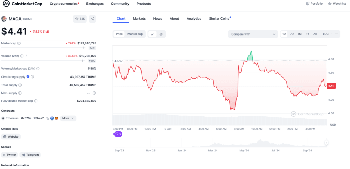Click the MAGA coin avatar

(4, 19)
